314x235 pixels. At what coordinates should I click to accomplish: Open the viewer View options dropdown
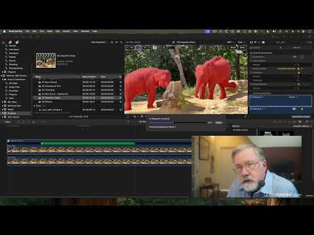tap(241, 42)
